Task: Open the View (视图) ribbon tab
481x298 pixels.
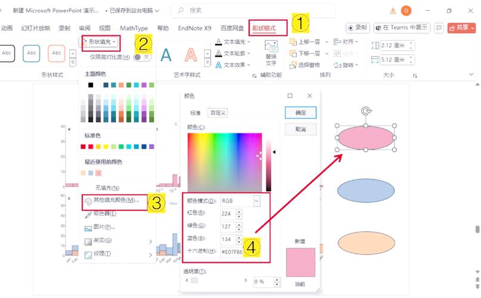Action: pyautogui.click(x=104, y=28)
